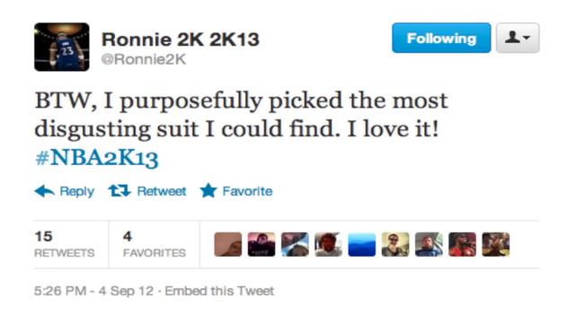Open the Ronnie 2K 2K13 display name
Viewport: 575px width, 323px height.
click(x=181, y=39)
